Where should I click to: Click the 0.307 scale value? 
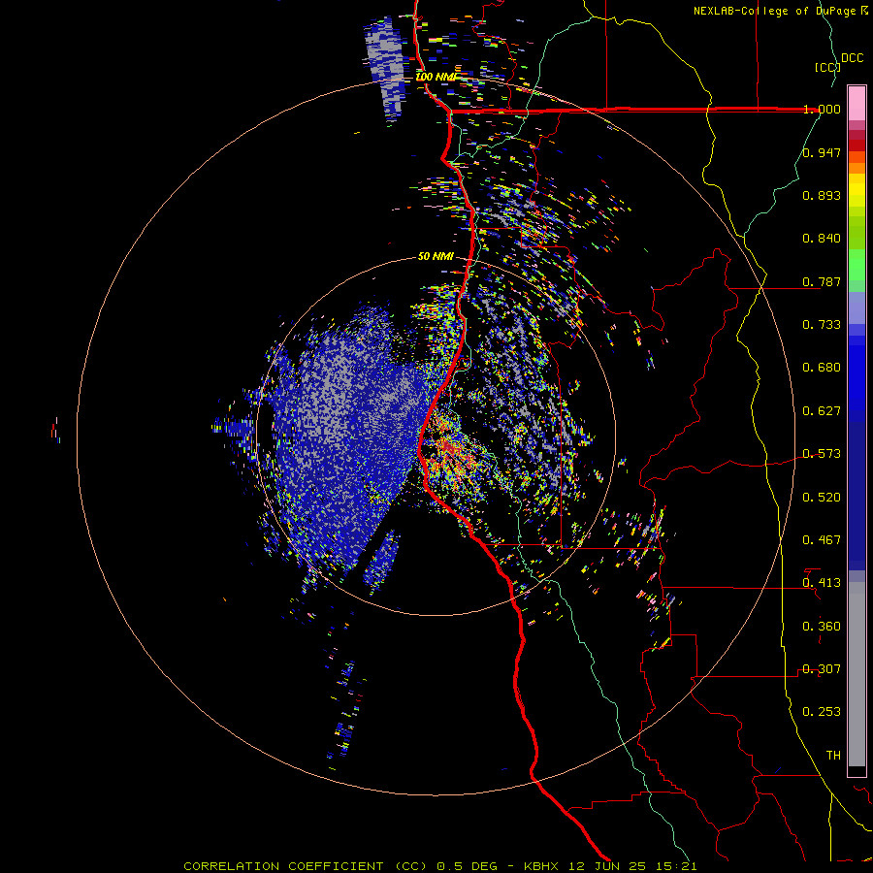tap(822, 669)
